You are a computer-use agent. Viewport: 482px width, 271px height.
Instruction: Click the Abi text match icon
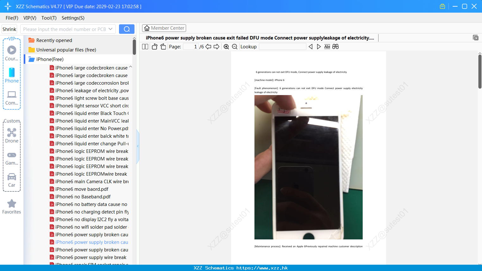click(x=327, y=47)
